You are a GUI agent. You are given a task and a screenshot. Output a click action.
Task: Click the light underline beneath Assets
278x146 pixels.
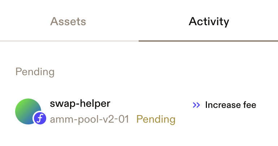[69, 41]
